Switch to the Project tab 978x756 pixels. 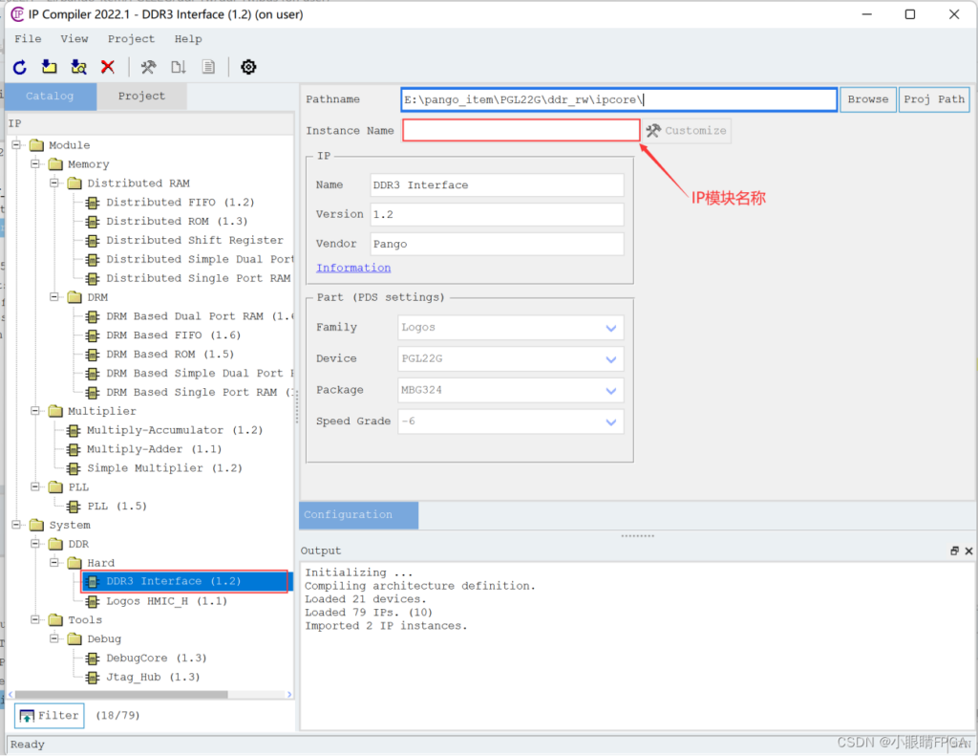tap(141, 97)
